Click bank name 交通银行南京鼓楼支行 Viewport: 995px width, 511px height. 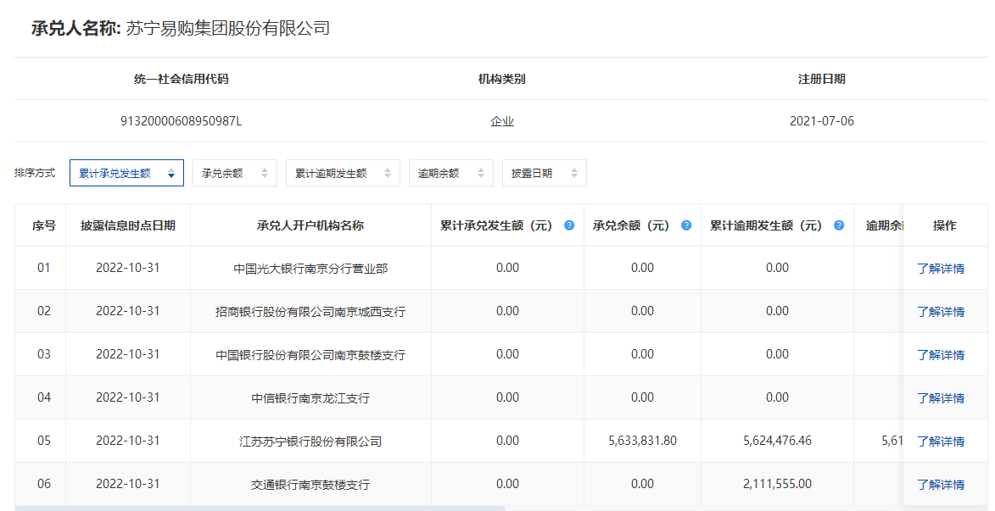[x=310, y=484]
